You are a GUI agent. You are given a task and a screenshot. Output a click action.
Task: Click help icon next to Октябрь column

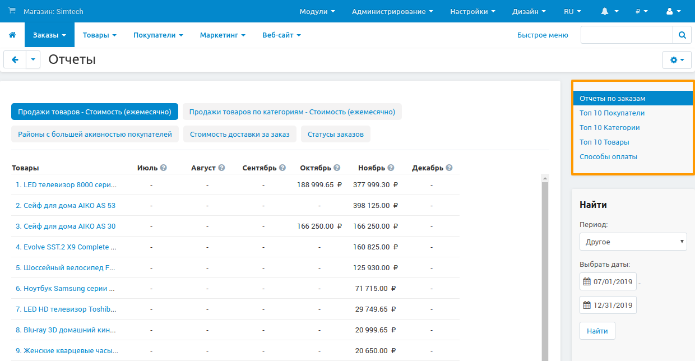click(336, 168)
